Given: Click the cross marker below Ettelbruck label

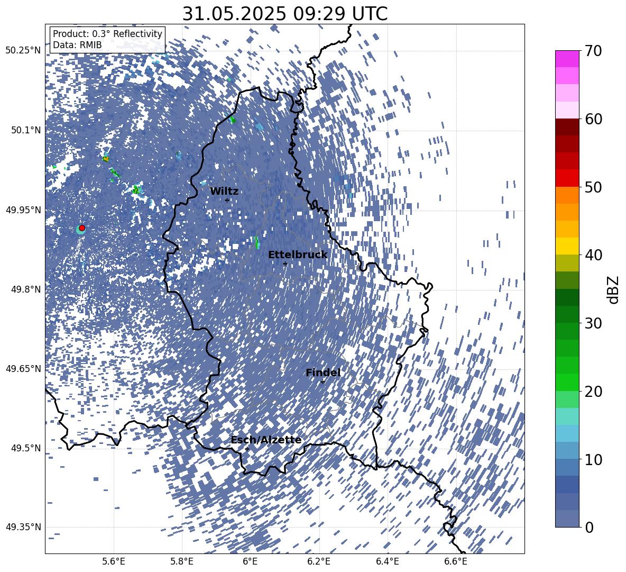Looking at the screenshot, I should (x=285, y=264).
